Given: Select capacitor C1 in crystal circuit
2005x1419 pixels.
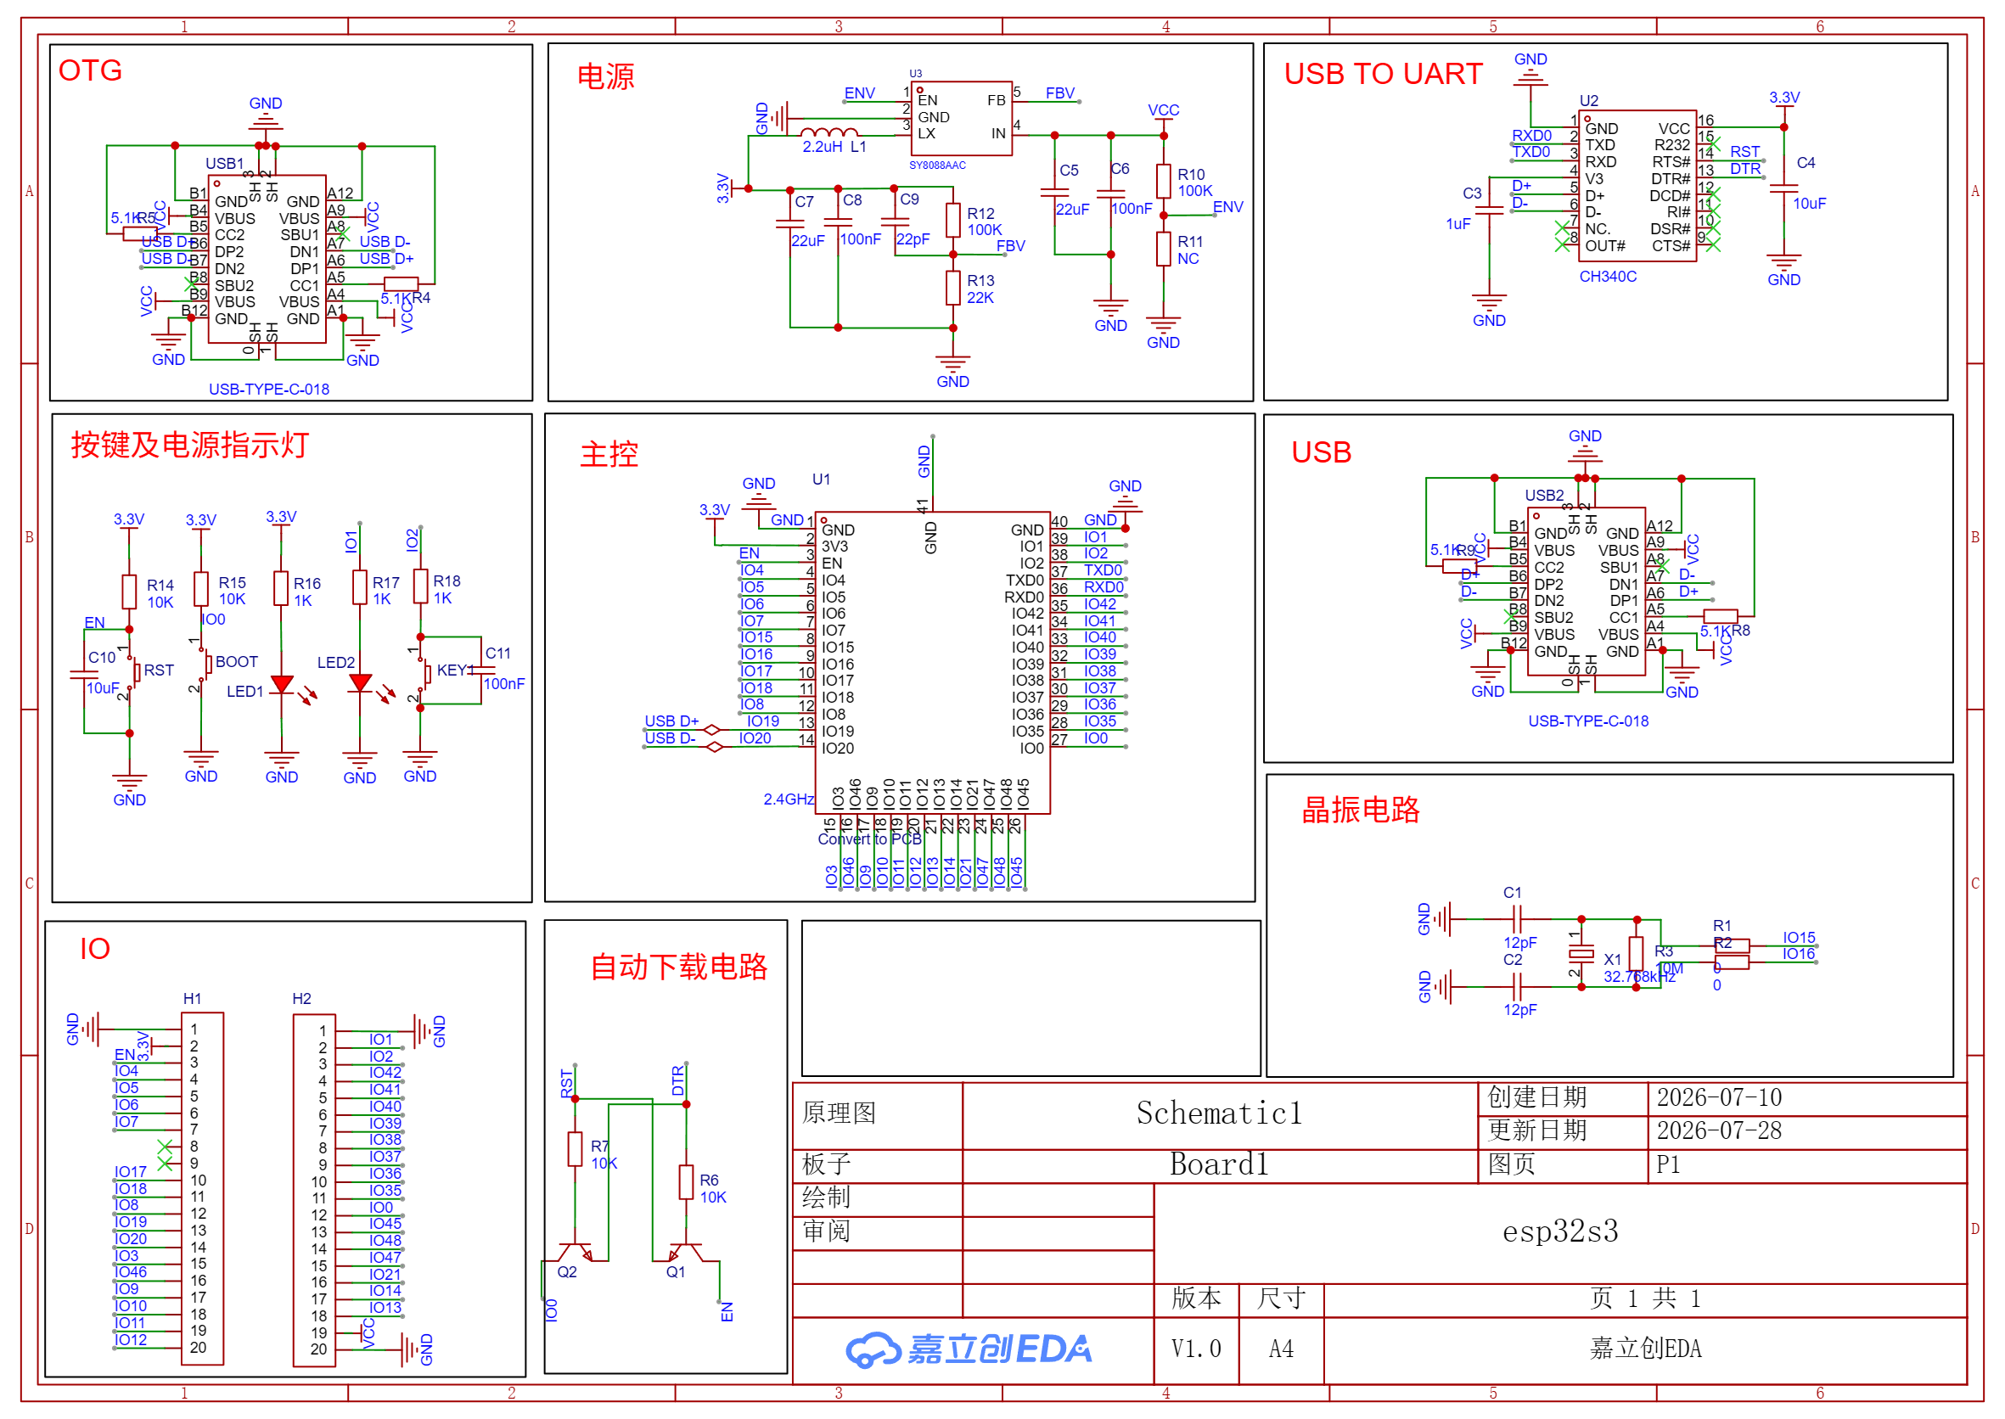Looking at the screenshot, I should tap(1517, 919).
